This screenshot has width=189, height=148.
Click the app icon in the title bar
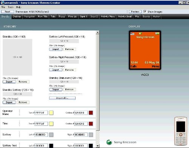point(2,3)
